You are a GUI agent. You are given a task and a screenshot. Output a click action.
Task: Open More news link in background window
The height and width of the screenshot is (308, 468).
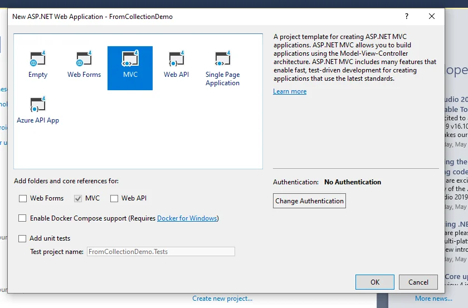pyautogui.click(x=433, y=299)
